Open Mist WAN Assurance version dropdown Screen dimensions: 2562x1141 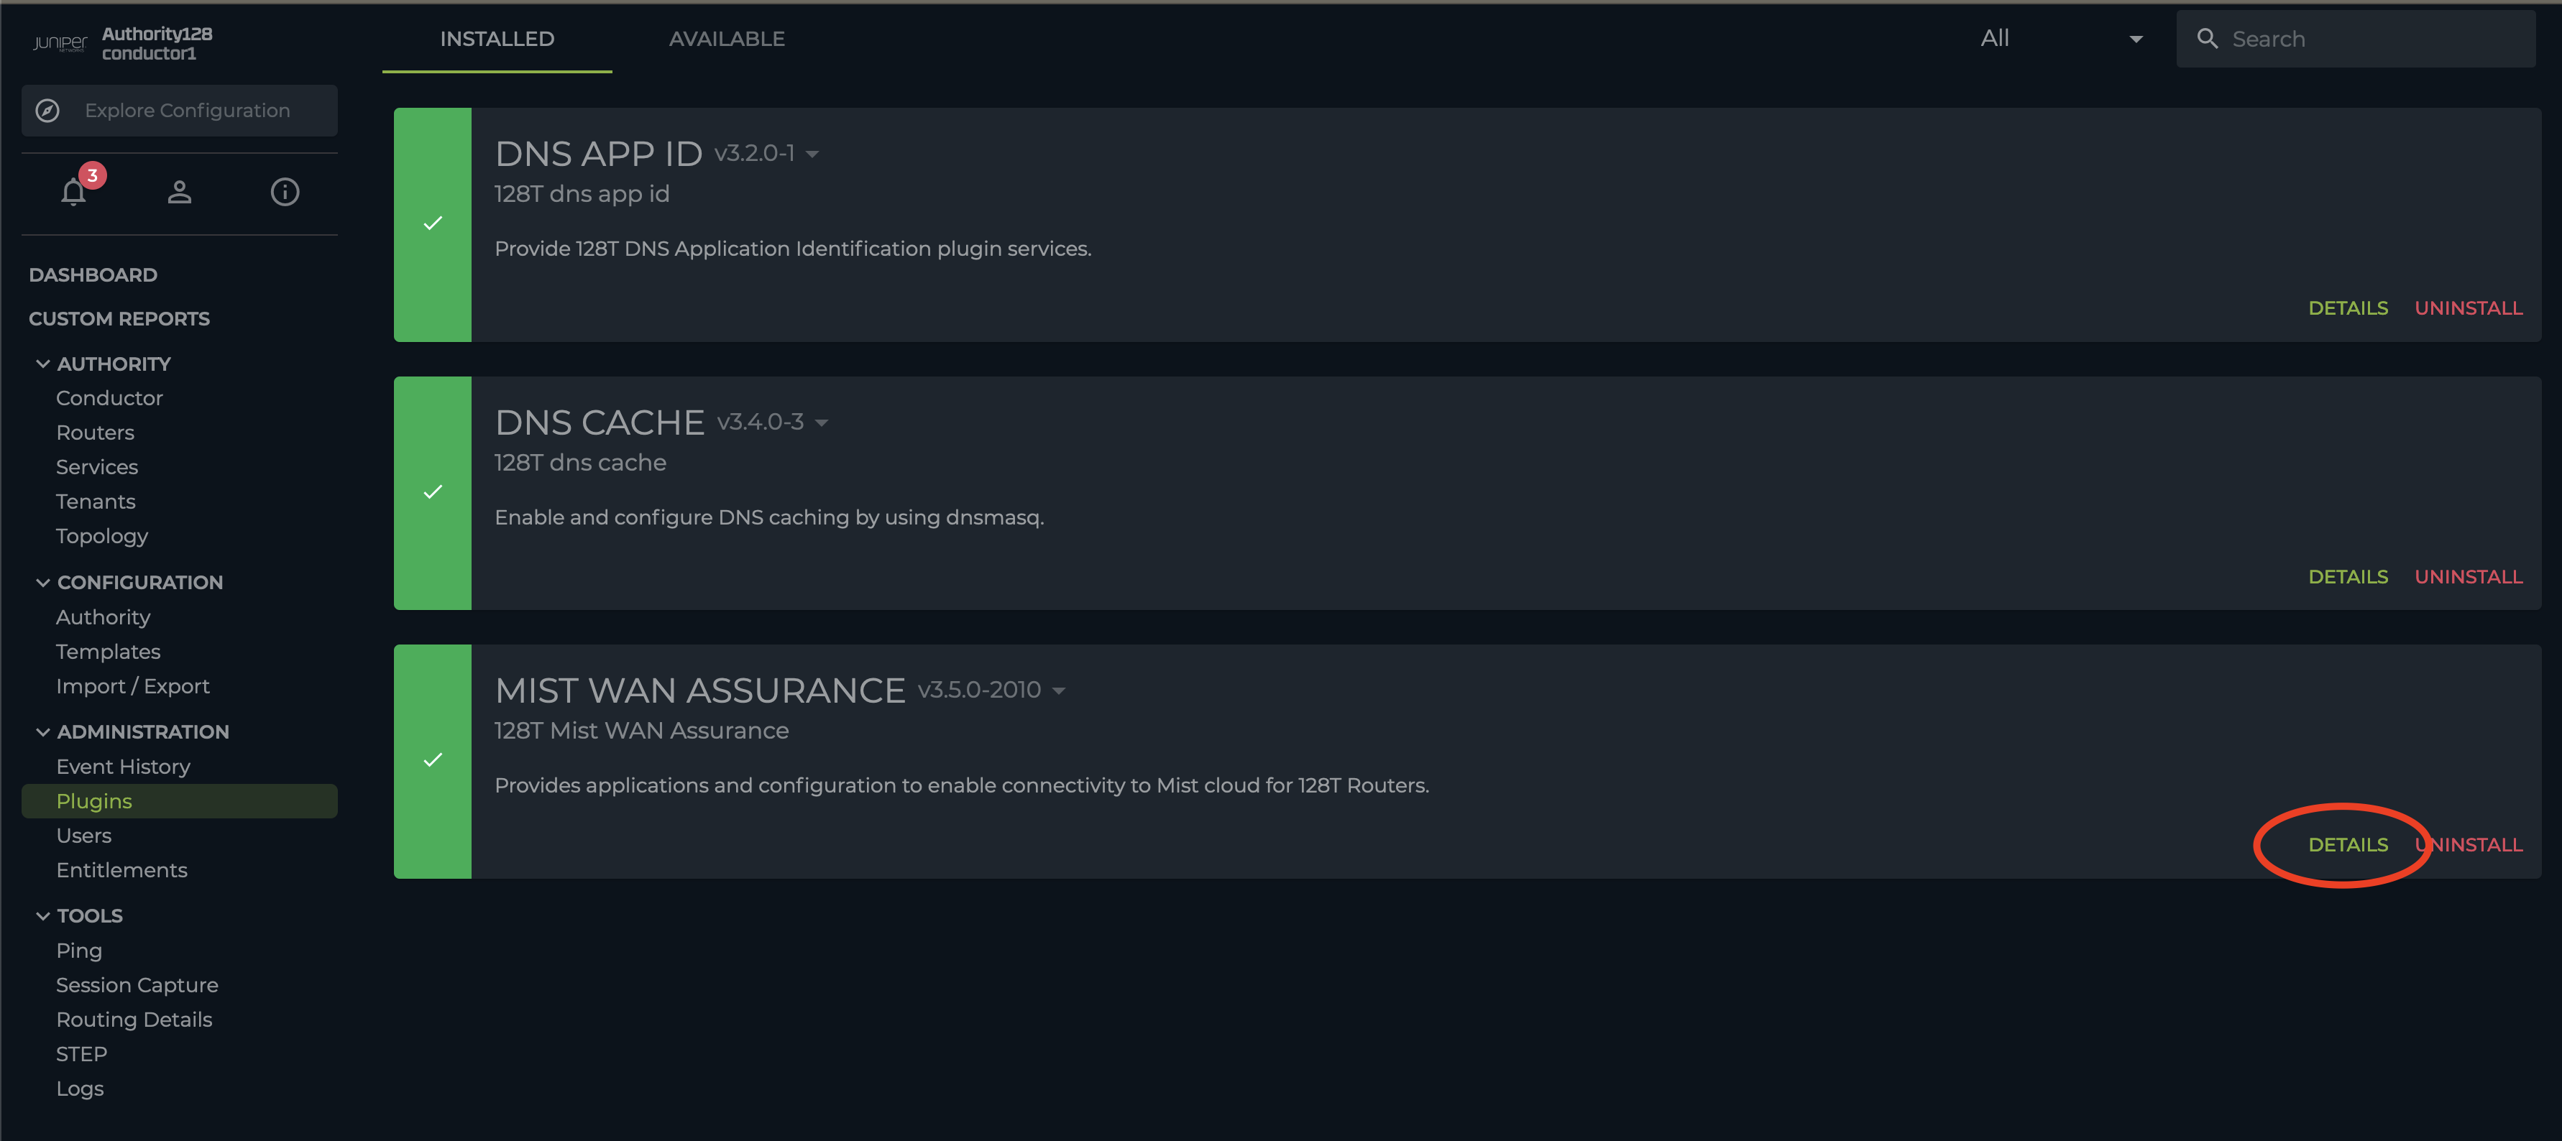click(x=1058, y=690)
